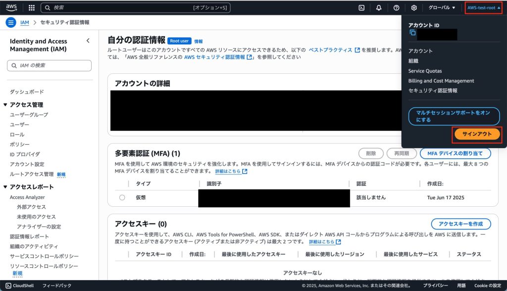Open ユーザーグループ in sidebar

(x=29, y=115)
